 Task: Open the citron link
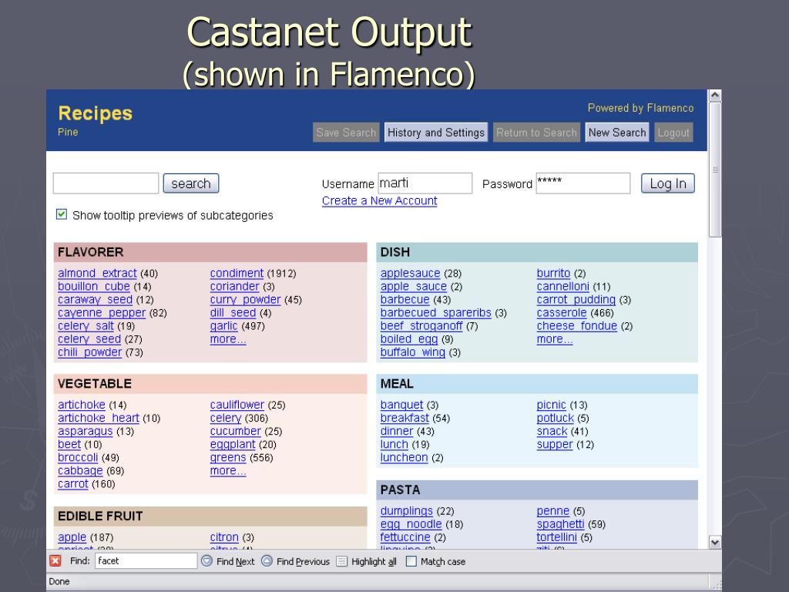pos(224,537)
